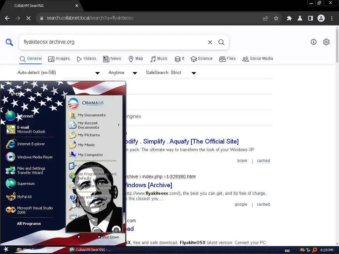Open the Chrome Labs flask icon

300,19
